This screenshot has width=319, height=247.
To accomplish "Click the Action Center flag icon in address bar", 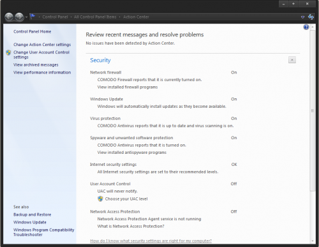I will pyautogui.click(x=33, y=17).
